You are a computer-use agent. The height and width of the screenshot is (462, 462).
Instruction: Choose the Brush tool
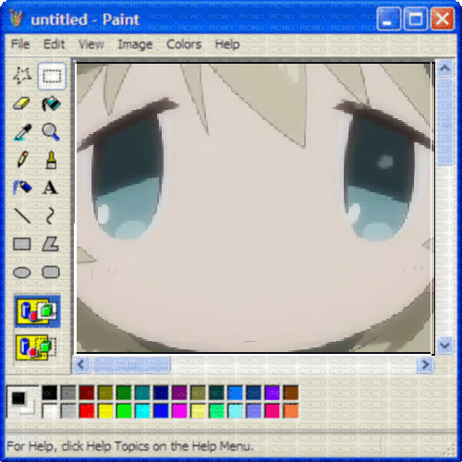coord(52,160)
